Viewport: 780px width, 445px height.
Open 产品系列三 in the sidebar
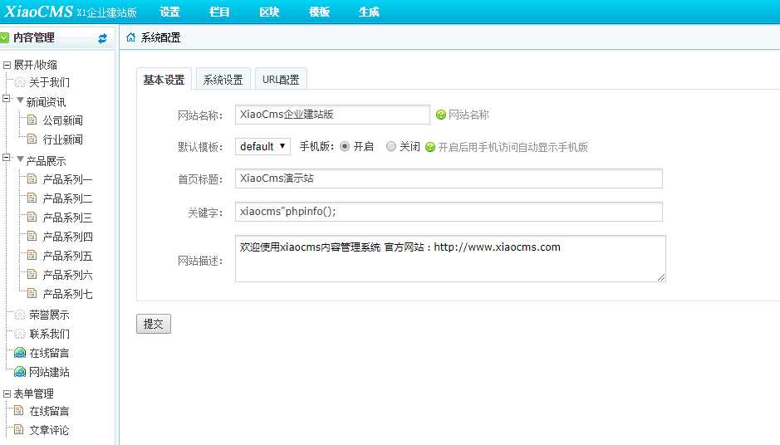click(67, 218)
